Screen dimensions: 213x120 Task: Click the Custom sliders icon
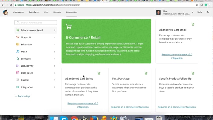click(x=18, y=80)
